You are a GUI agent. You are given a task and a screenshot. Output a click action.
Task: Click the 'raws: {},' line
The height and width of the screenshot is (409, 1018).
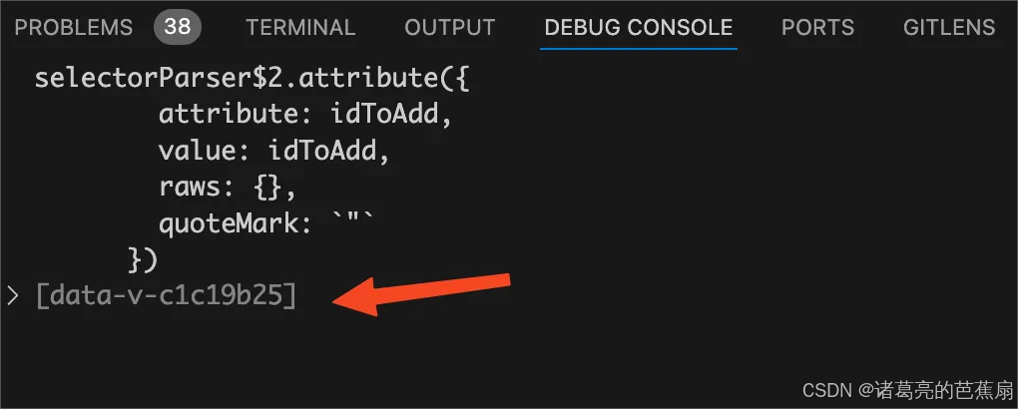[x=228, y=188]
